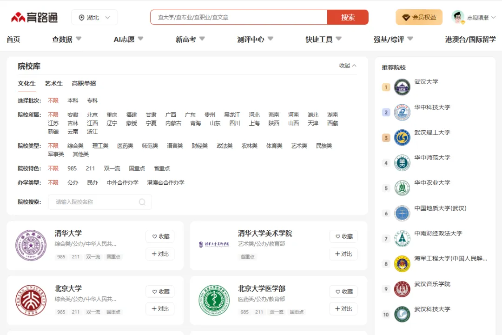The width and height of the screenshot is (502, 335).
Task: Open 港澳台/国际留学 nav item
Action: click(x=470, y=40)
